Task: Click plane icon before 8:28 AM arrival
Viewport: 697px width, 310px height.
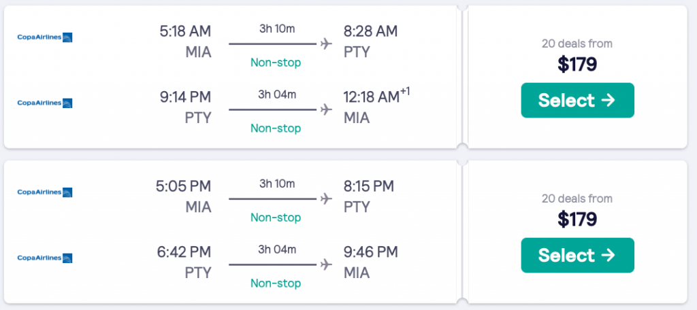Action: pos(325,44)
